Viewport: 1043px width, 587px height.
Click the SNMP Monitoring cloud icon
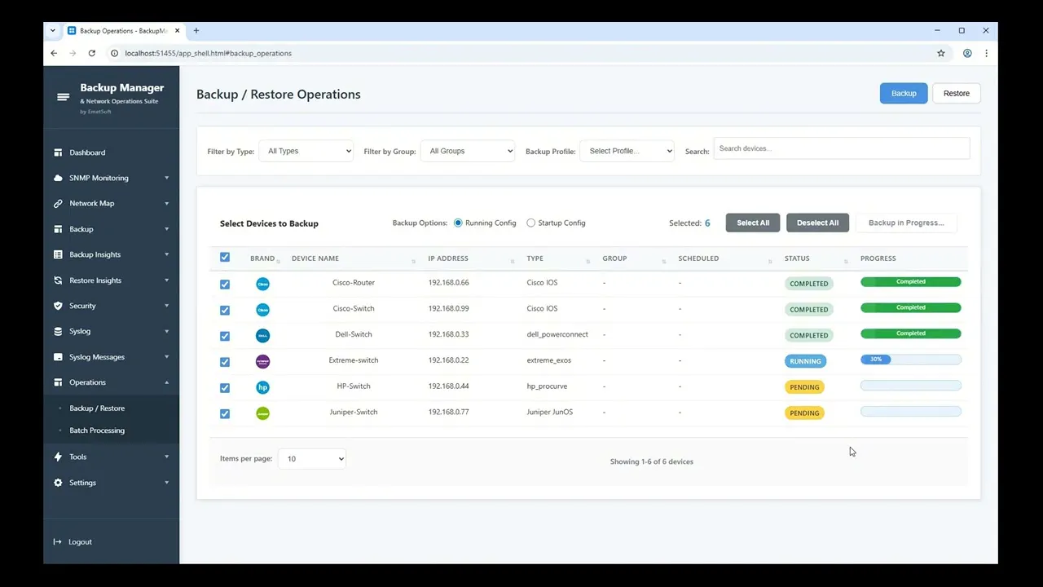[x=58, y=178]
